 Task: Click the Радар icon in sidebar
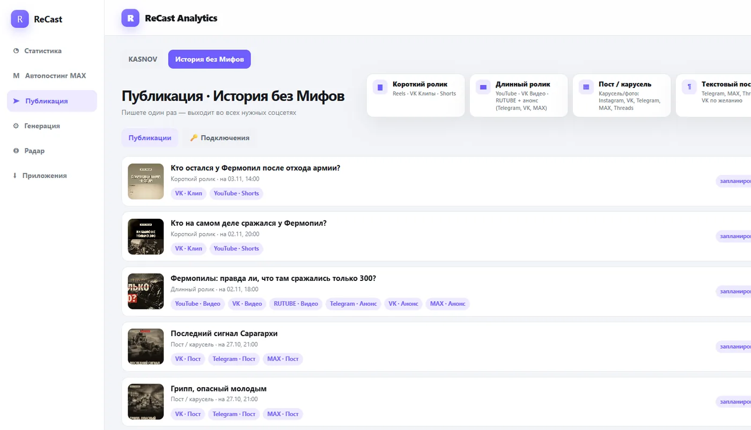point(16,151)
